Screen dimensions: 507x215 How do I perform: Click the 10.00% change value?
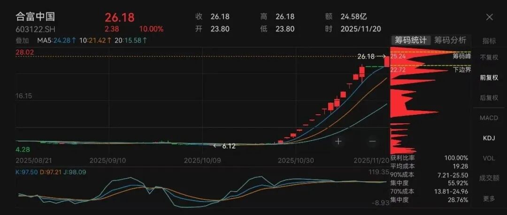tap(151, 29)
